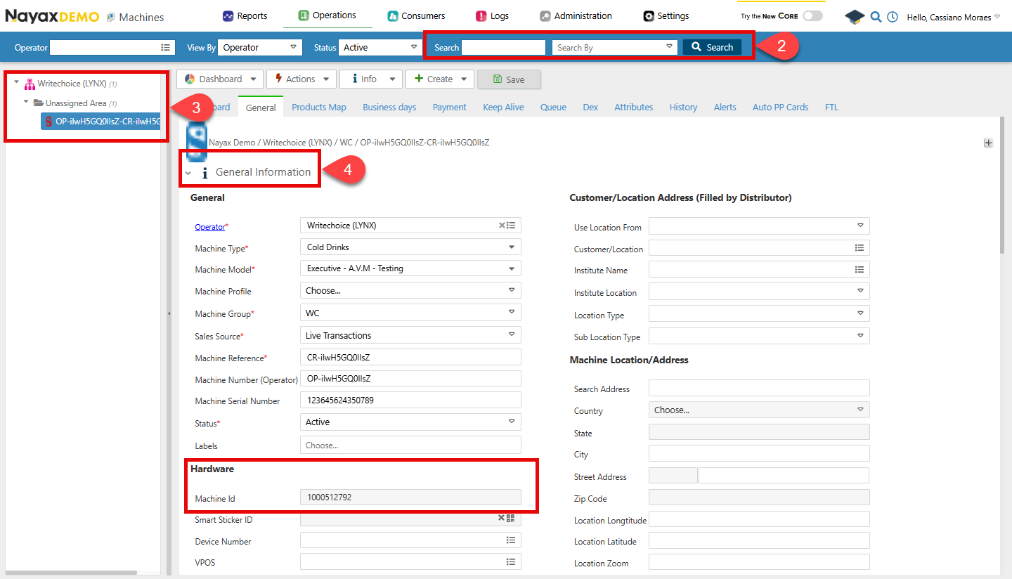Open the Status Active filter dropdown
The image size is (1012, 579).
point(380,47)
